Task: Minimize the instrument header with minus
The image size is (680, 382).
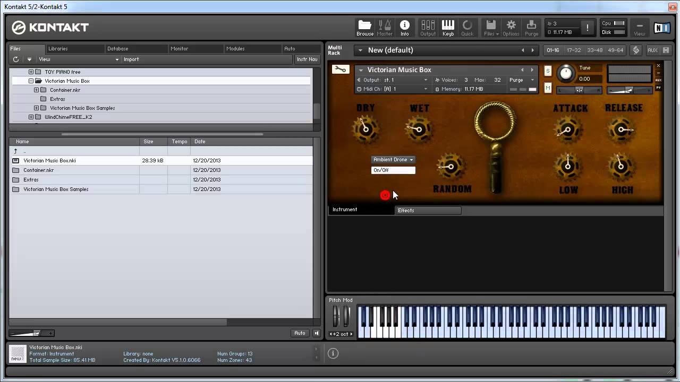Action: coord(658,73)
